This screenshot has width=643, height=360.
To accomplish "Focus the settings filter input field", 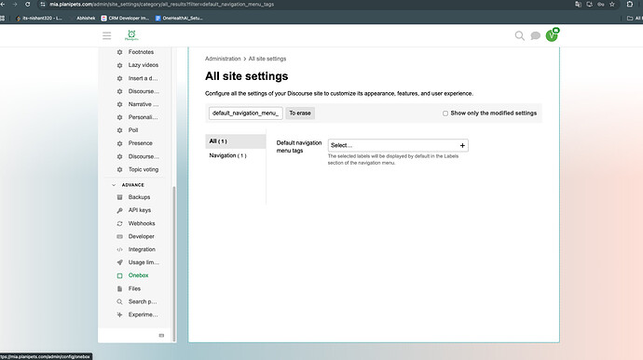I will (x=246, y=113).
